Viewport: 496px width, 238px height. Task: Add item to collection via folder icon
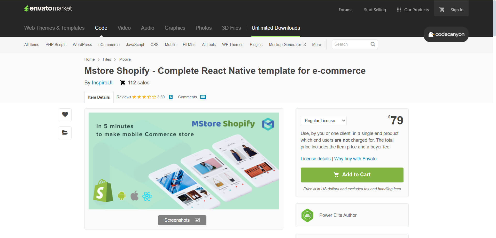pos(65,133)
